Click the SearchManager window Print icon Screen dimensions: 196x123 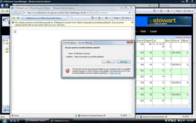click(168, 11)
